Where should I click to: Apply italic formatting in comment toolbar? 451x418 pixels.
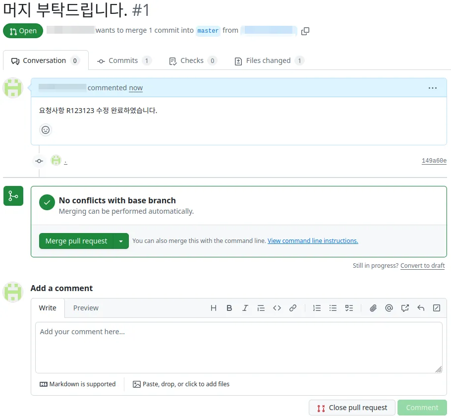coord(245,308)
